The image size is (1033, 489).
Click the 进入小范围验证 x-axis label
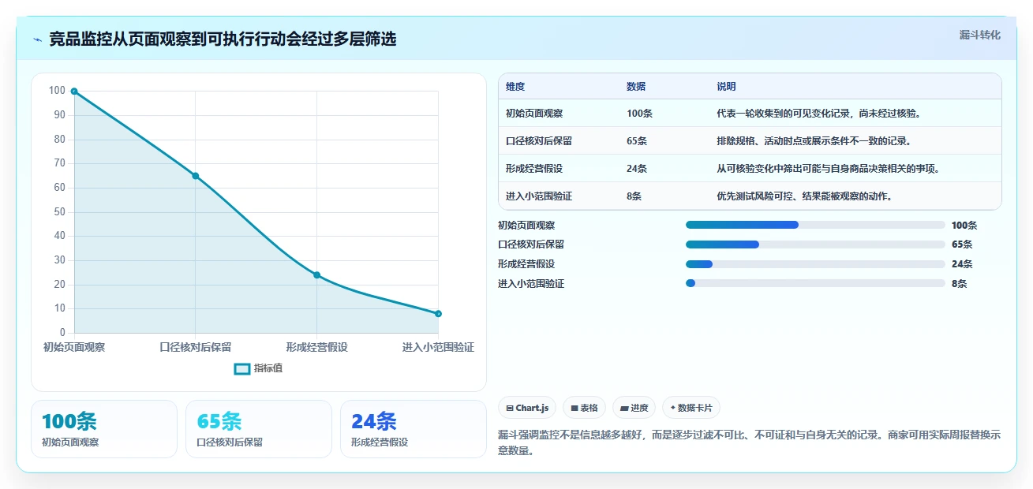(438, 347)
